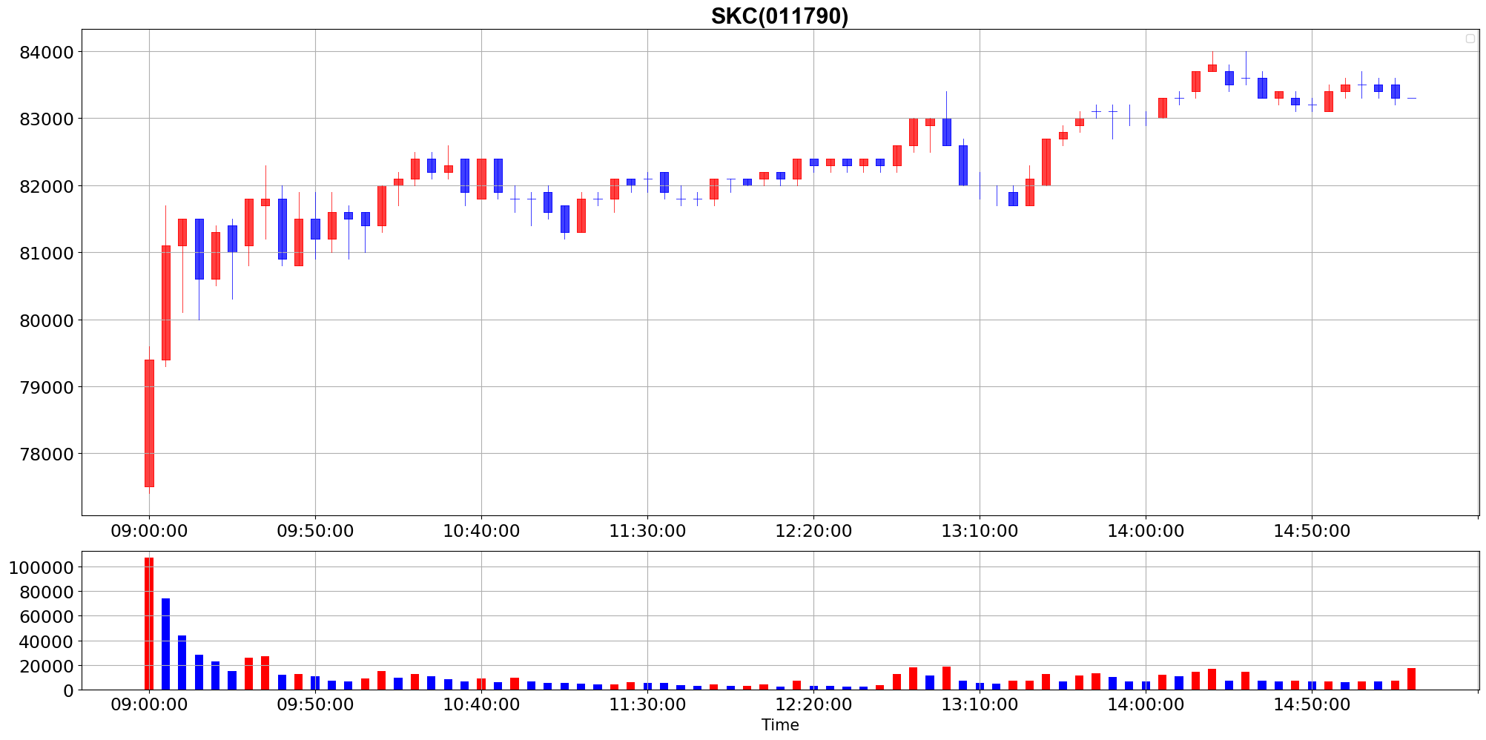
Task: Click the 80000 price axis label
Action: [x=47, y=320]
